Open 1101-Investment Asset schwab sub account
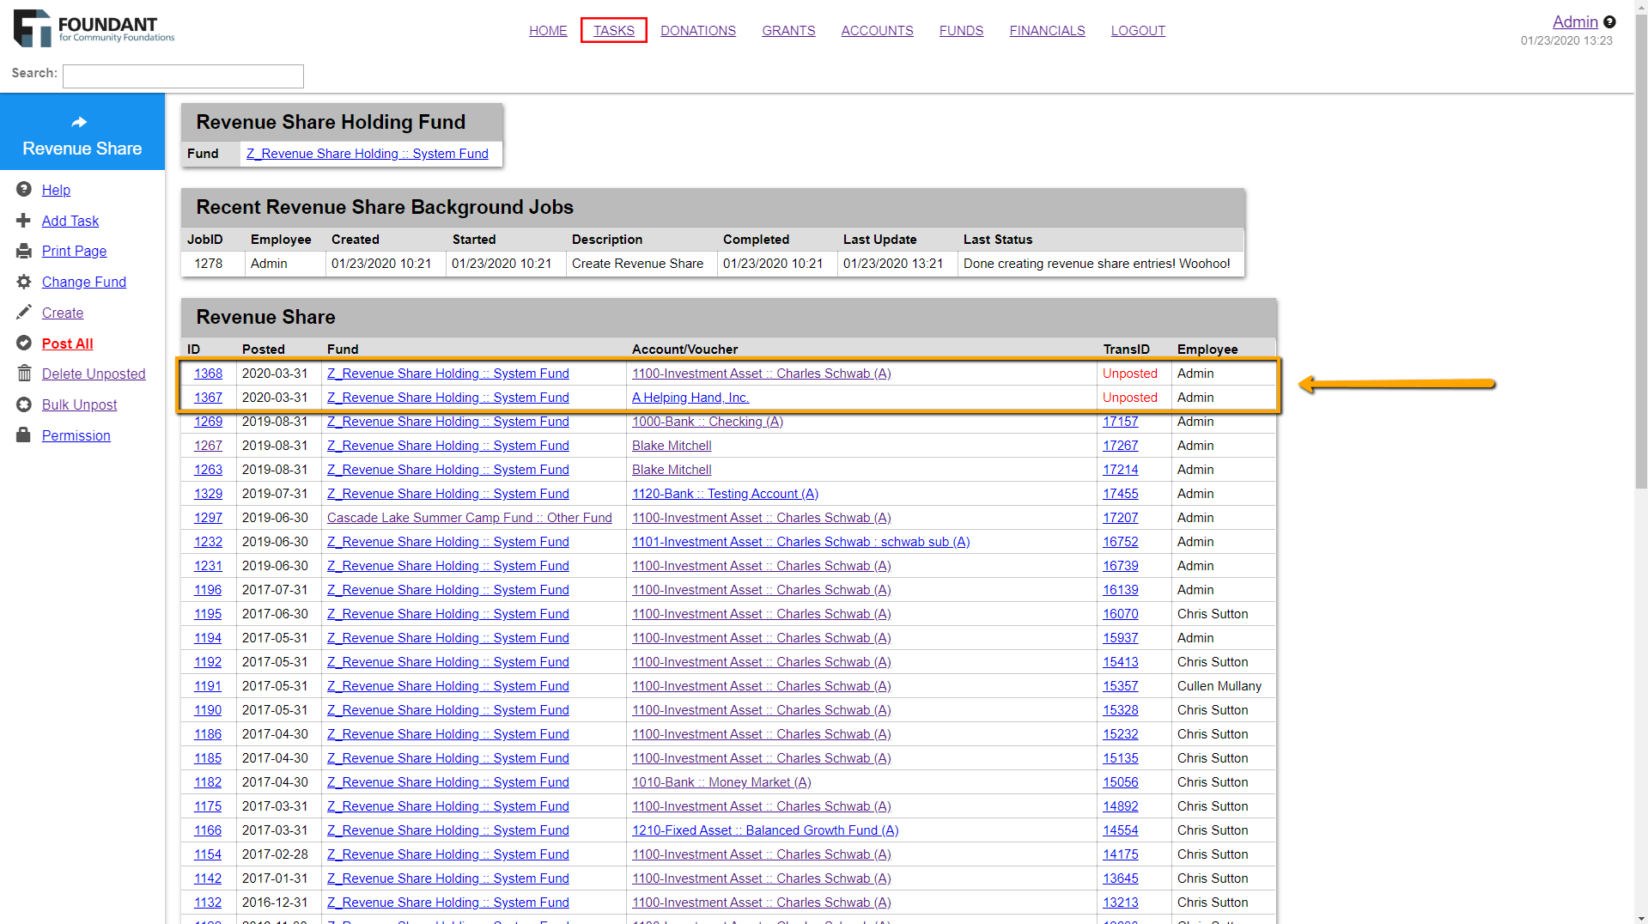Viewport: 1648px width, 924px height. [801, 542]
